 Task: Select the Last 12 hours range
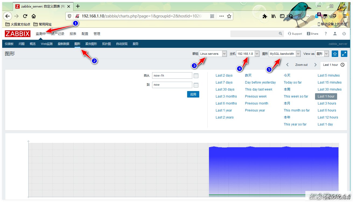[328, 117]
